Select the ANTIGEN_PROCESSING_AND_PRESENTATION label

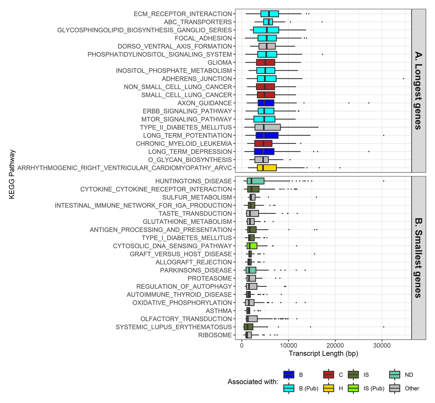pyautogui.click(x=161, y=230)
